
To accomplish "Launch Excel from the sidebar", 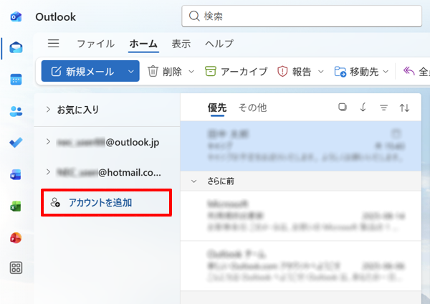I will (16, 206).
